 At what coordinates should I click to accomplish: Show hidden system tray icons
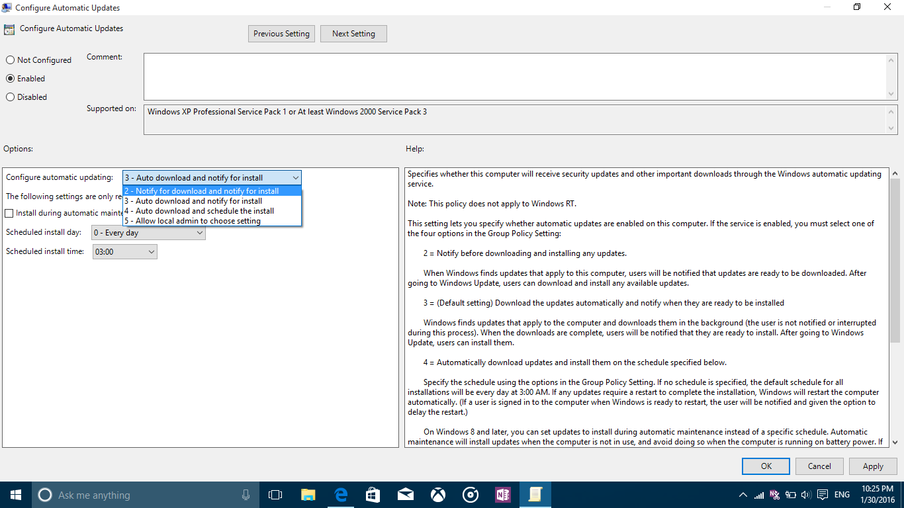(x=743, y=495)
